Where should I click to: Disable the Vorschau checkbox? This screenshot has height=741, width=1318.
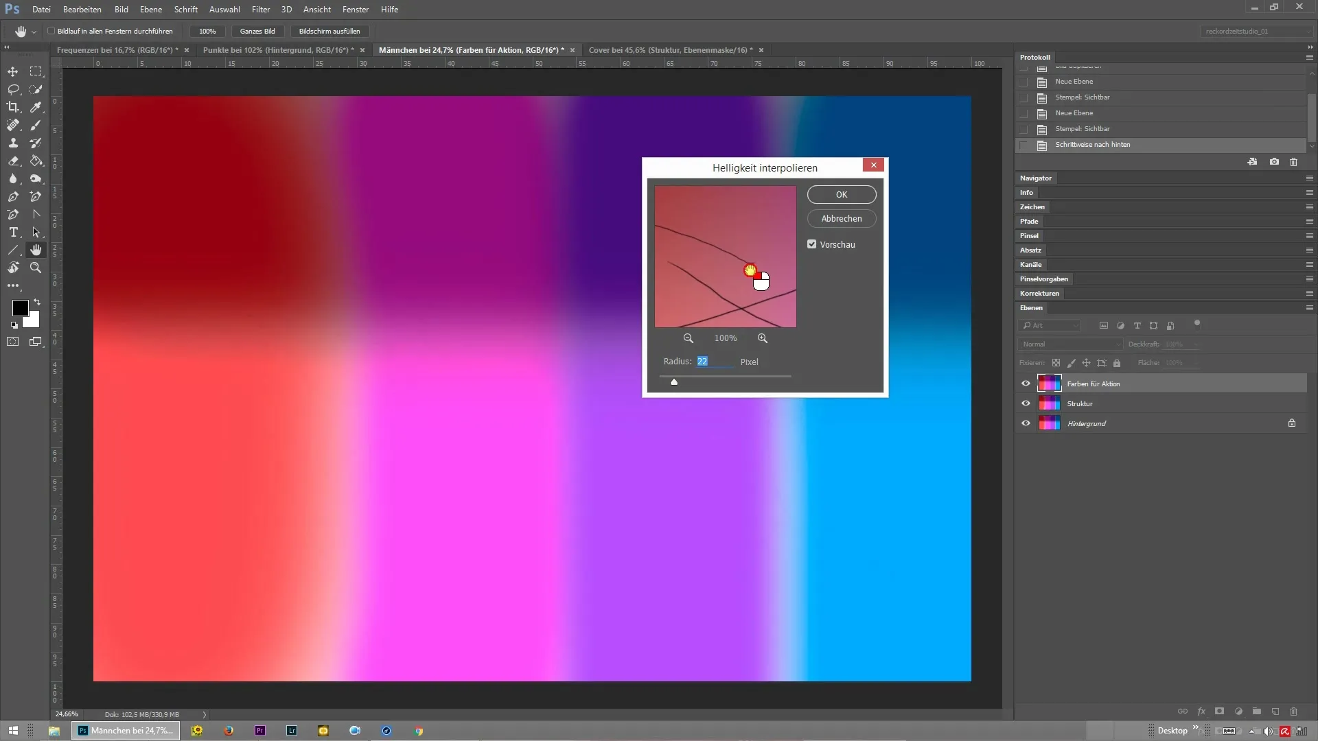point(812,244)
